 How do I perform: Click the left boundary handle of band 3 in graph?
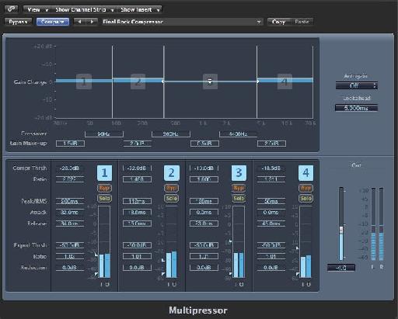163,81
